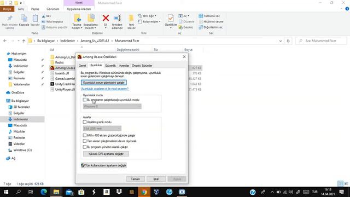This screenshot has width=350, height=197.
Task: Click the Kopyala copy icon in ribbon
Action: [24, 18]
